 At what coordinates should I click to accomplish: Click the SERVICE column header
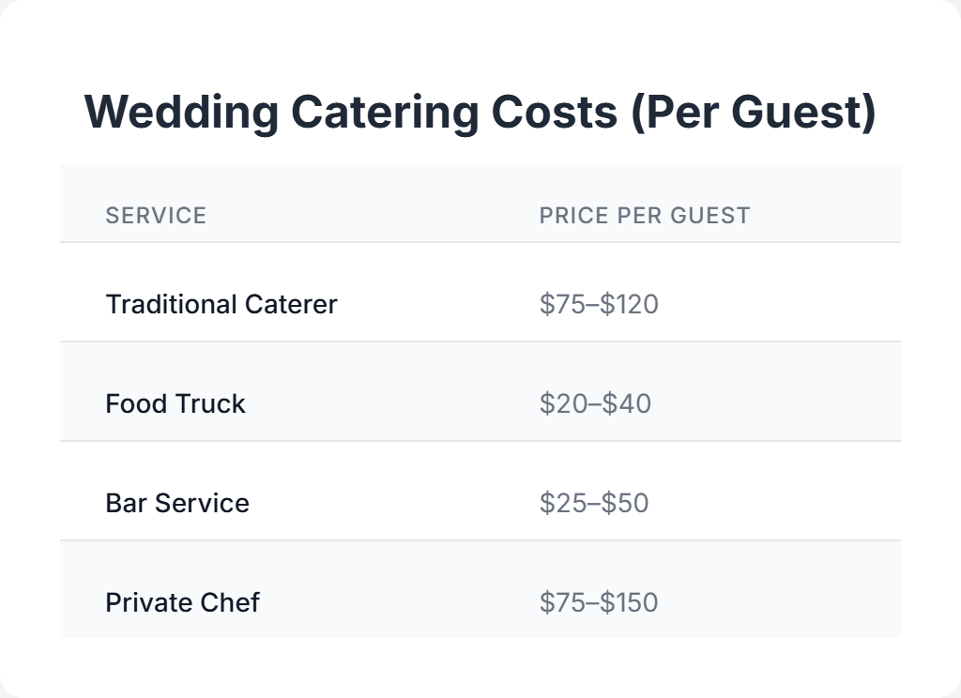156,215
